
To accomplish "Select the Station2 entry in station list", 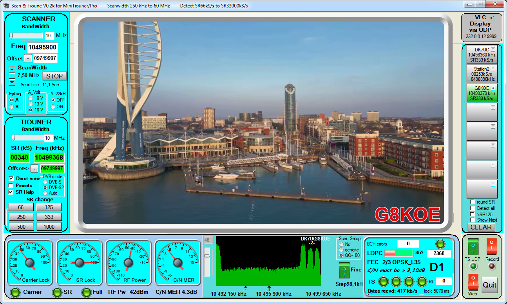I will (x=482, y=74).
